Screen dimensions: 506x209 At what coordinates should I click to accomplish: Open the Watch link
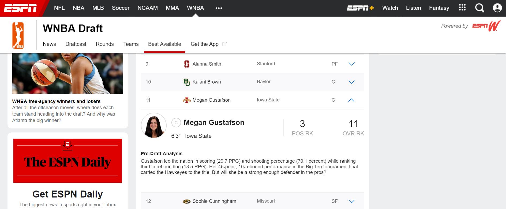(x=390, y=8)
